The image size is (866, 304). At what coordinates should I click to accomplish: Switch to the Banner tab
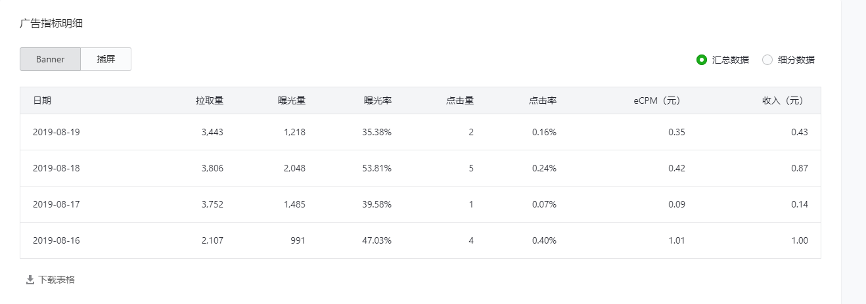point(51,59)
